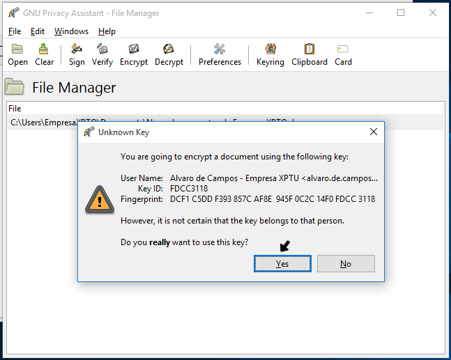The height and width of the screenshot is (360, 451).
Task: Select the Sign toolbar icon
Action: tap(77, 54)
